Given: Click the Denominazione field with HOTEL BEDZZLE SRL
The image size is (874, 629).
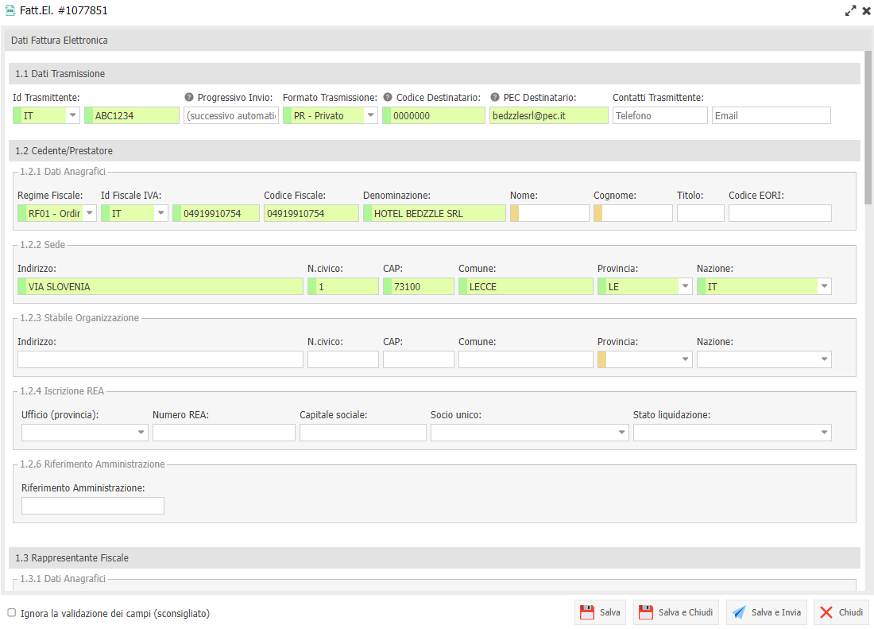Looking at the screenshot, I should pos(434,213).
